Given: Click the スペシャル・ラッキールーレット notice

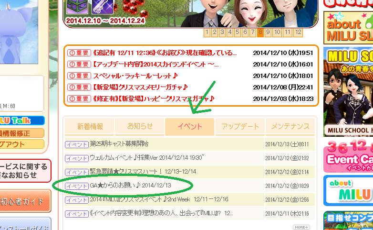Looking at the screenshot, I should pyautogui.click(x=135, y=76).
